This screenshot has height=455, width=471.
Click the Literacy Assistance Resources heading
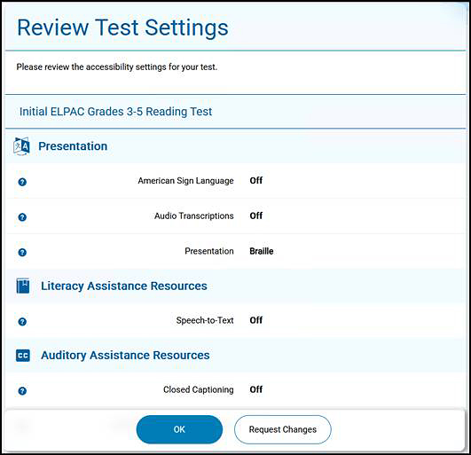124,286
